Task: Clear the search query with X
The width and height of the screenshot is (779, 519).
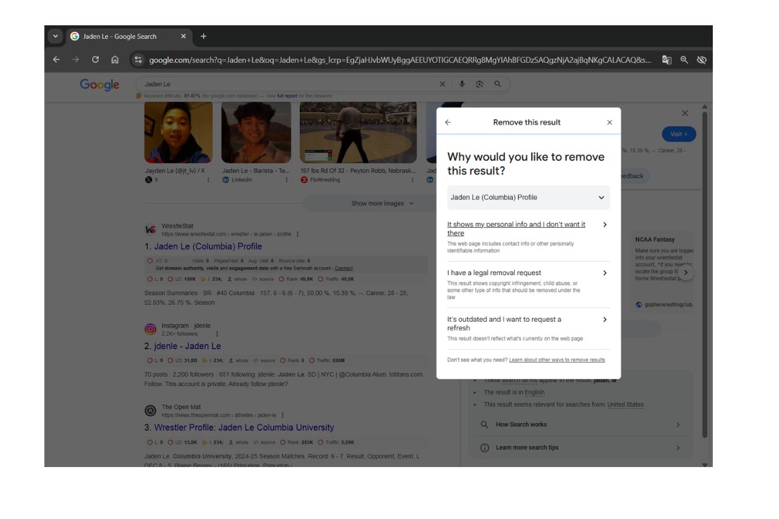Action: (443, 84)
